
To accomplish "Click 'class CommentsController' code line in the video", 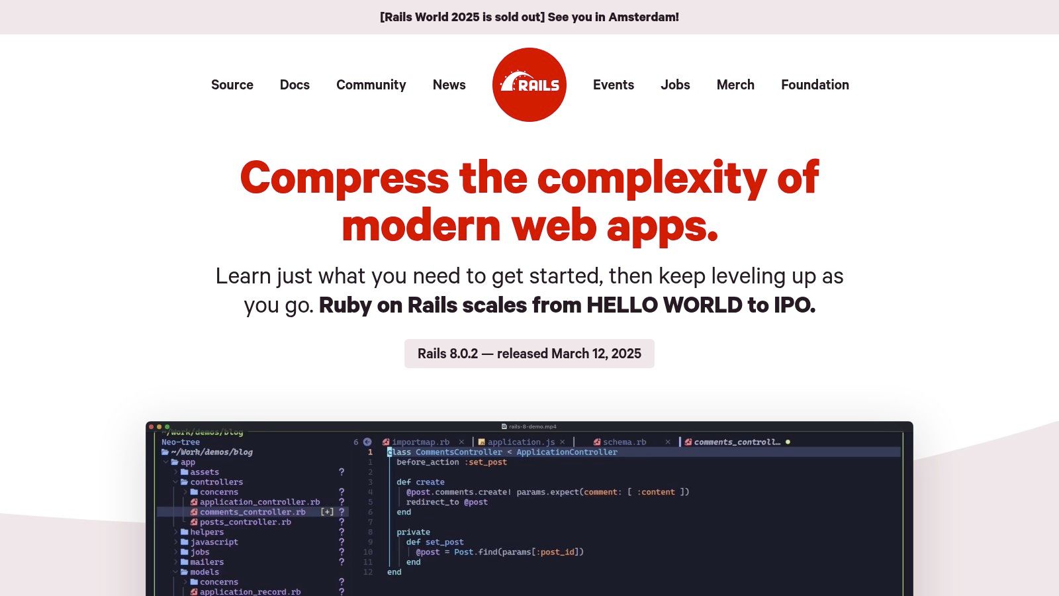I will (x=502, y=452).
